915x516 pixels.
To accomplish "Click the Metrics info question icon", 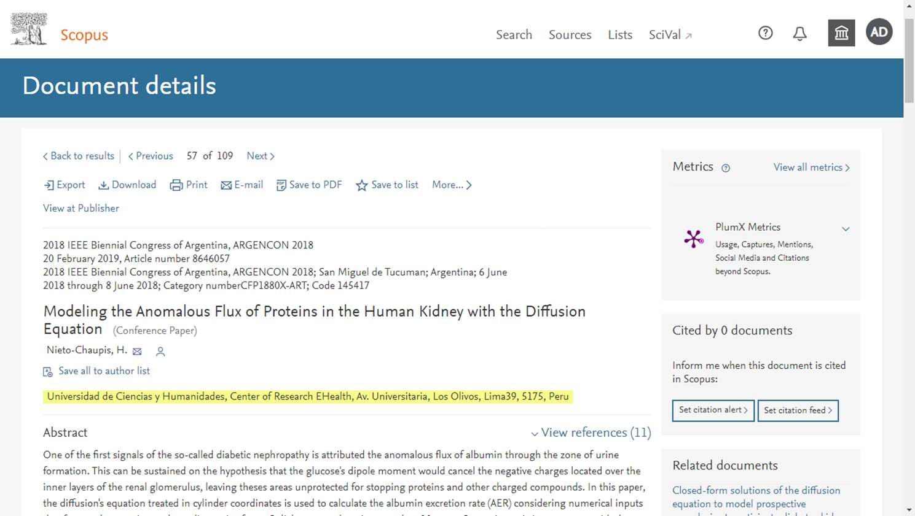I will click(x=726, y=168).
